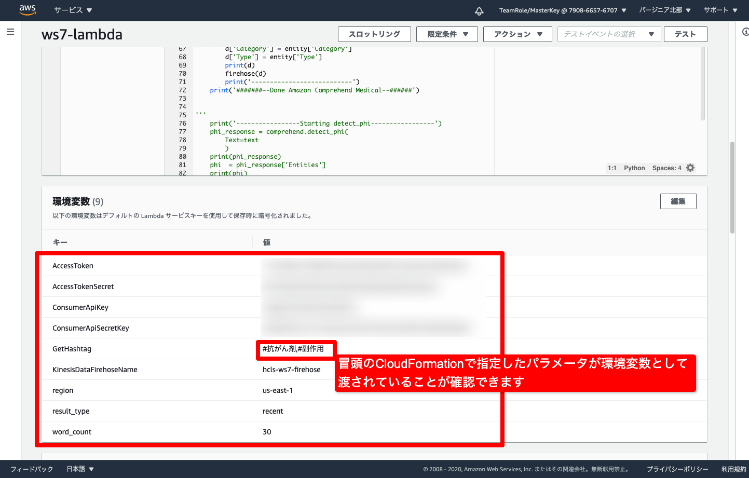Select the hcls-ws7-firehose value

click(x=292, y=370)
